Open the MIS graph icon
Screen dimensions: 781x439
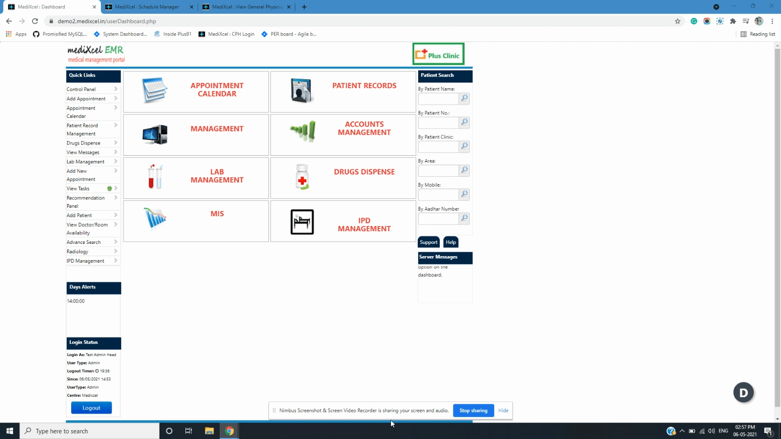(x=155, y=218)
